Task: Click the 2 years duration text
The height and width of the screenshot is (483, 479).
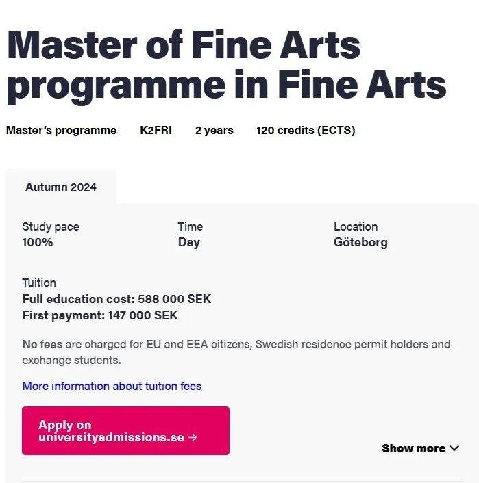Action: tap(214, 130)
